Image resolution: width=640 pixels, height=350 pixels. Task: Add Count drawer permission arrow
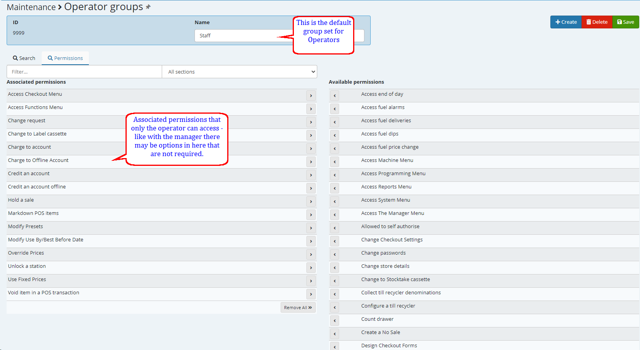(334, 321)
